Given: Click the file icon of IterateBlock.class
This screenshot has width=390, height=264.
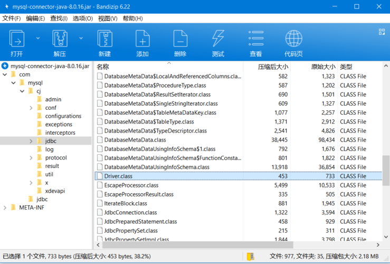Looking at the screenshot, I should pos(100,203).
